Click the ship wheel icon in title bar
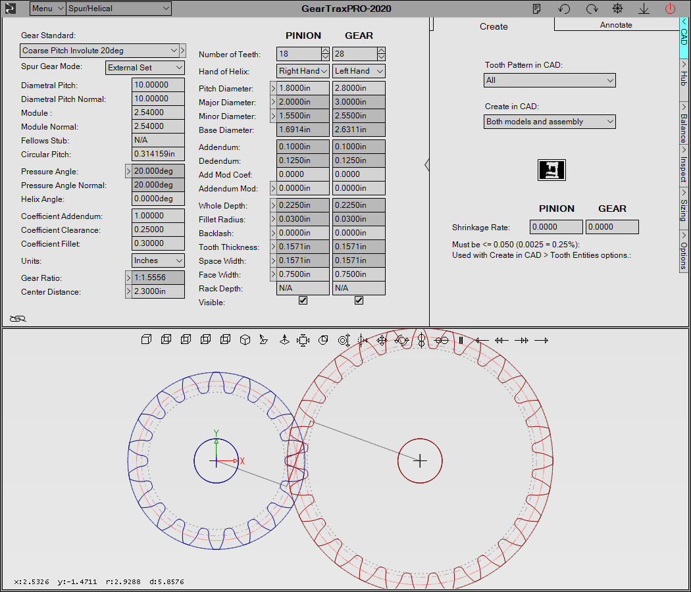The width and height of the screenshot is (691, 592). tap(618, 9)
